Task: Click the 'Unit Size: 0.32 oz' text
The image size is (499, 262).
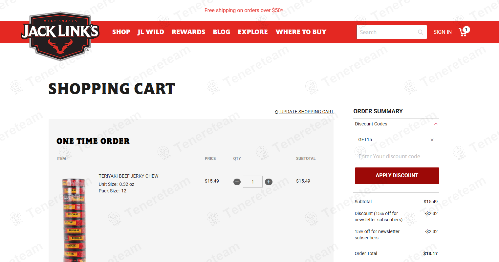Action: click(x=117, y=184)
